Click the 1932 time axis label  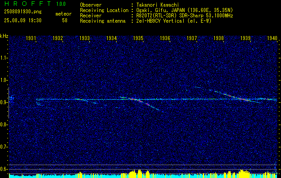58,38
